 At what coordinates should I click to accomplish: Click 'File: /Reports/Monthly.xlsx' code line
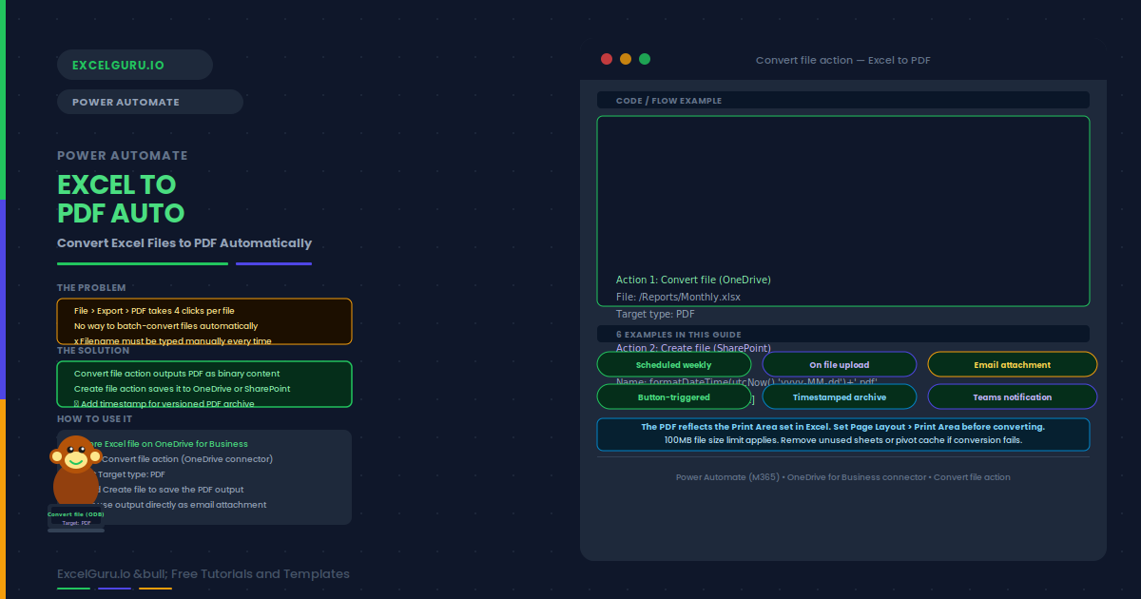678,297
